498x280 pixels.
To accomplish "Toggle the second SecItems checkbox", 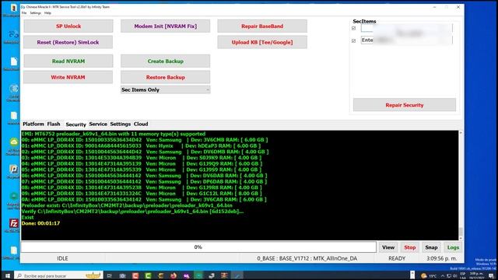I will [x=354, y=40].
